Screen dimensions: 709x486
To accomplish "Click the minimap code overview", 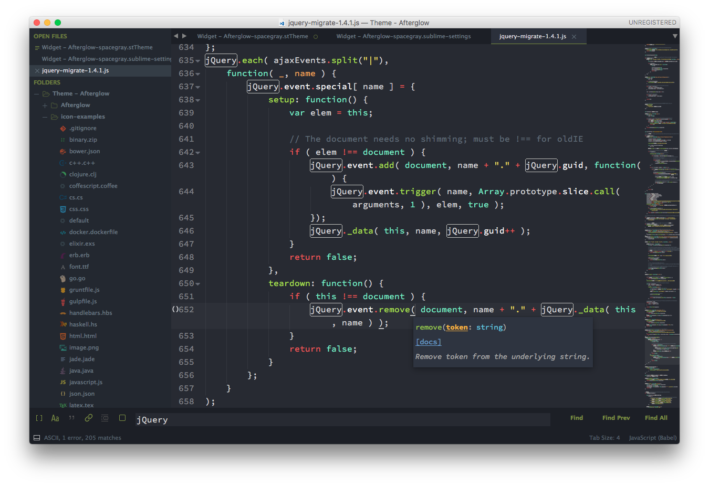I will pyautogui.click(x=662, y=226).
